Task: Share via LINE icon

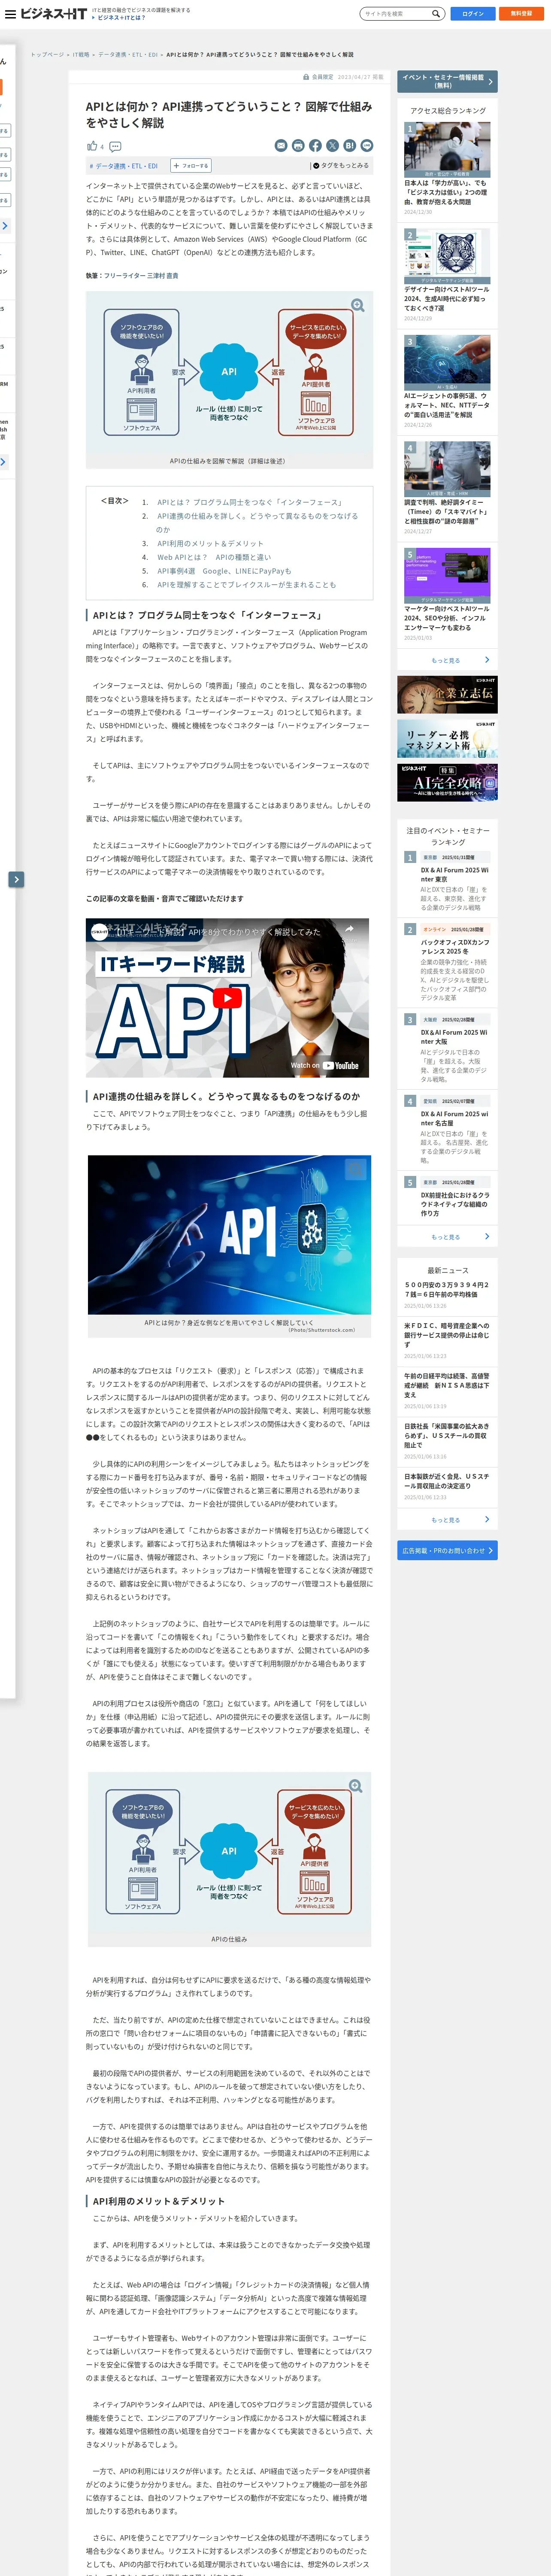Action: click(x=367, y=146)
